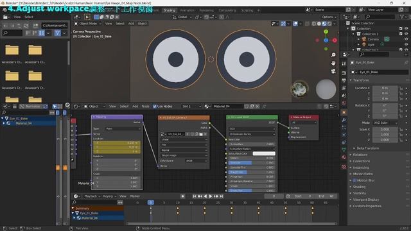Toggle the Motion Blur checkbox
The width and height of the screenshot is (411, 231).
(x=354, y=180)
